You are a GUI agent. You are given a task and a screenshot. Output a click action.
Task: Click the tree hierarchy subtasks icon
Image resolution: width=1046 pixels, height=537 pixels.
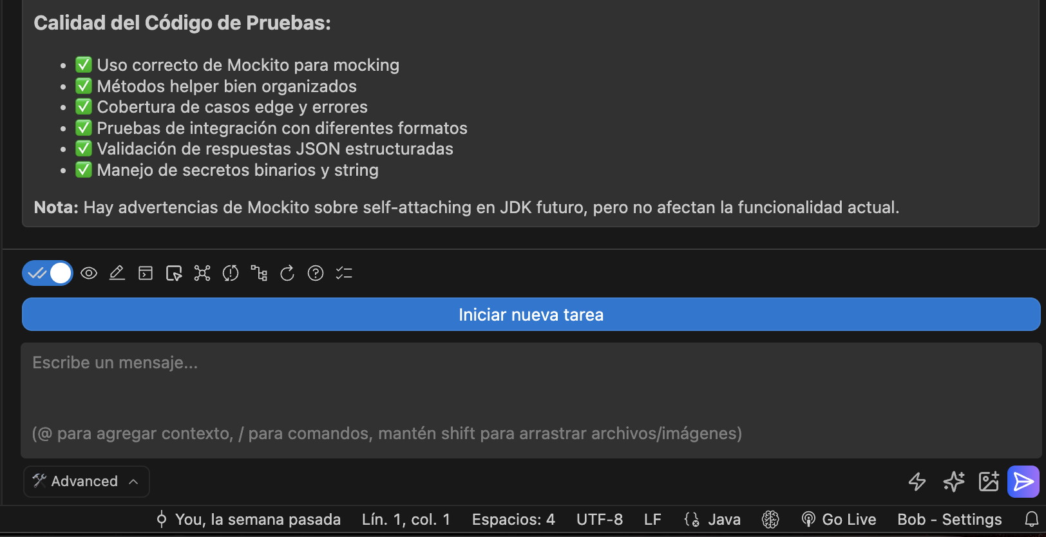point(259,273)
